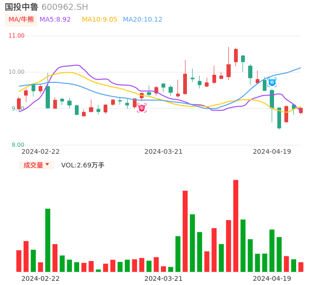The image size is (323, 285).
Task: Click the 10.00 price axis label
Action: 16,72
